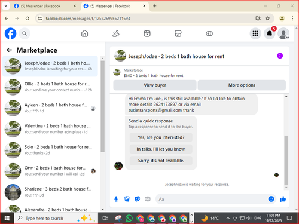Click the message text field Aa
This screenshot has width=299, height=224.
(x=212, y=199)
